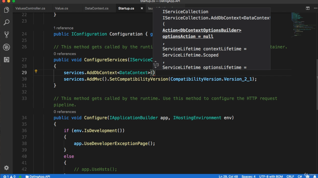Click on line number 29 in gutter
This screenshot has height=178, width=318.
[24, 73]
